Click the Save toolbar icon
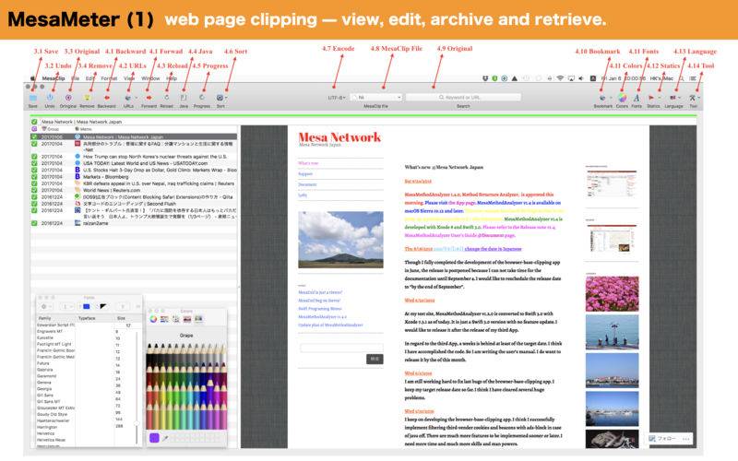The height and width of the screenshot is (461, 738). point(33,98)
